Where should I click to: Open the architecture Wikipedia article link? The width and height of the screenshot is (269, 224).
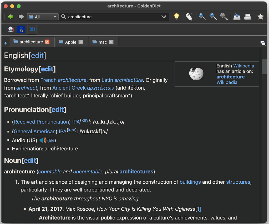[230, 77]
